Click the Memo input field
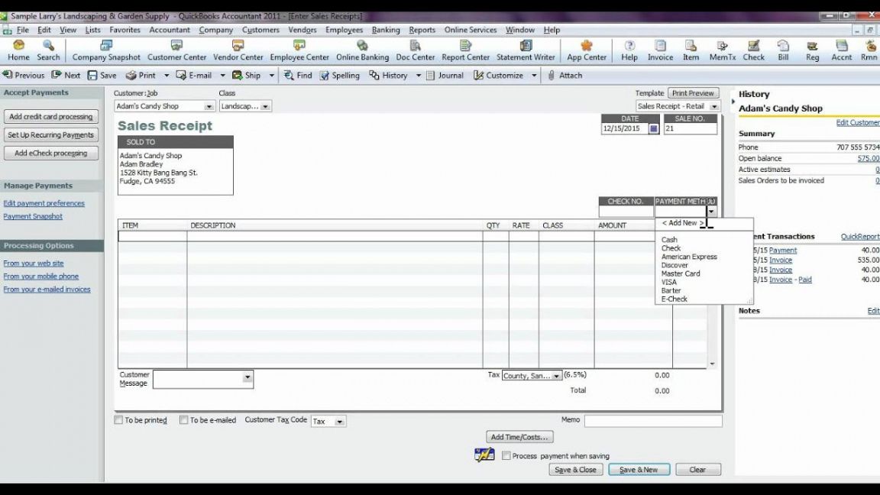 652,420
